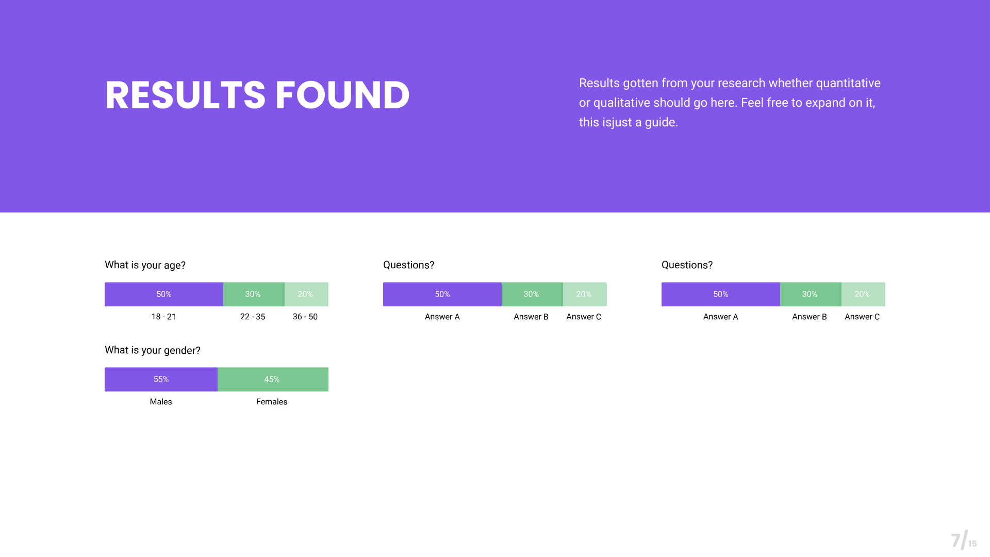Select the 20% Answer C bar in middle chart
Screen dimensions: 990x557
(x=584, y=294)
